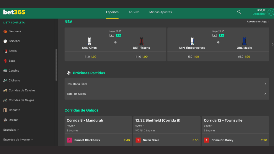The image size is (274, 154).
Task: Click trap 1 badge for Come On Darcy
Action: click(x=207, y=140)
